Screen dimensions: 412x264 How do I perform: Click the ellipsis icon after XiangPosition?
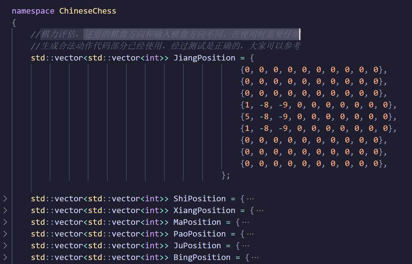[260, 211]
